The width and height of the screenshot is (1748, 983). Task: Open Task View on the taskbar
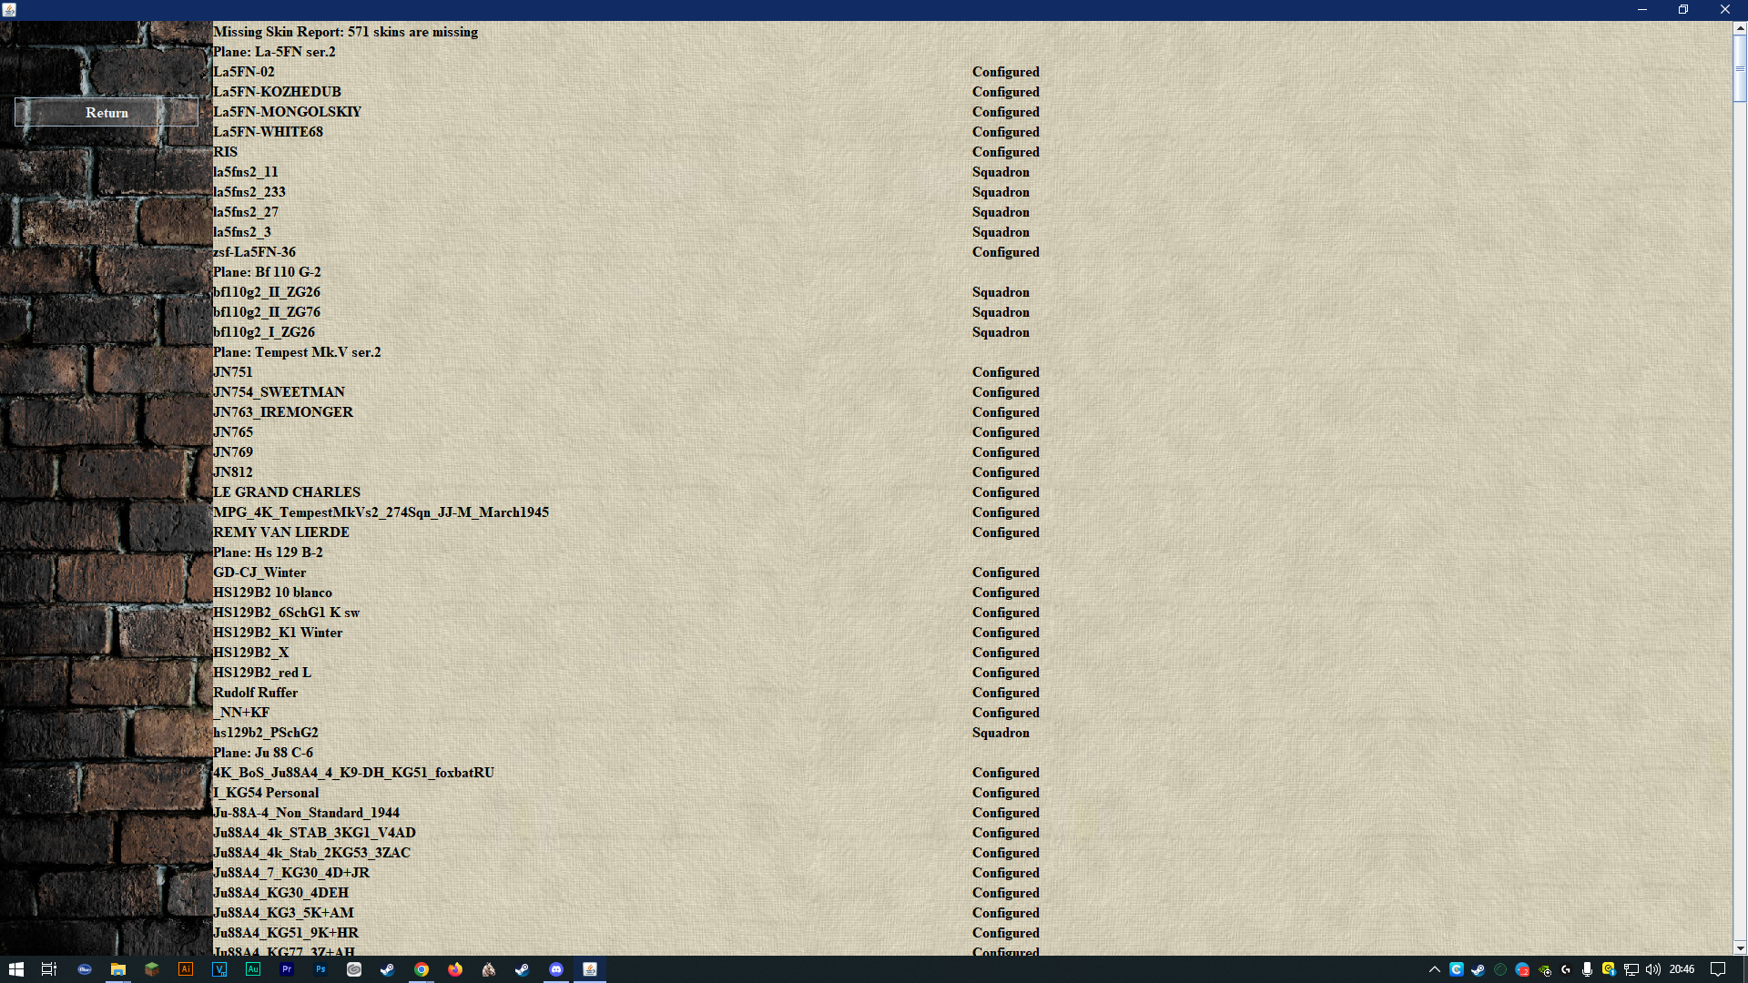pyautogui.click(x=49, y=969)
